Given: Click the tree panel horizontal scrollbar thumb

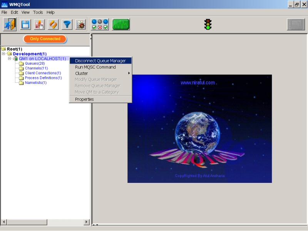Looking at the screenshot, I should point(27,222).
